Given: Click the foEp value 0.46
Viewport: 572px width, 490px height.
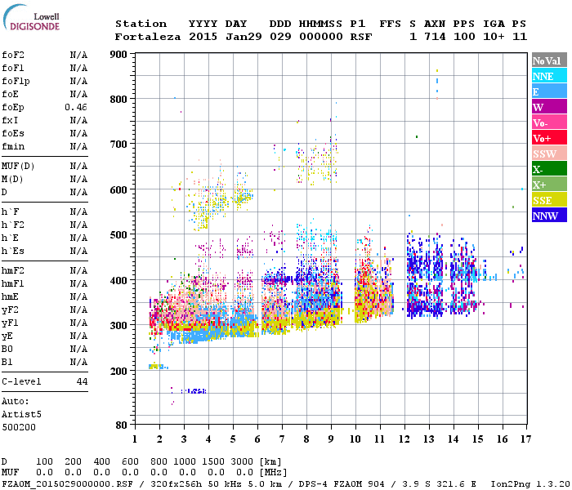Looking at the screenshot, I should point(76,107).
